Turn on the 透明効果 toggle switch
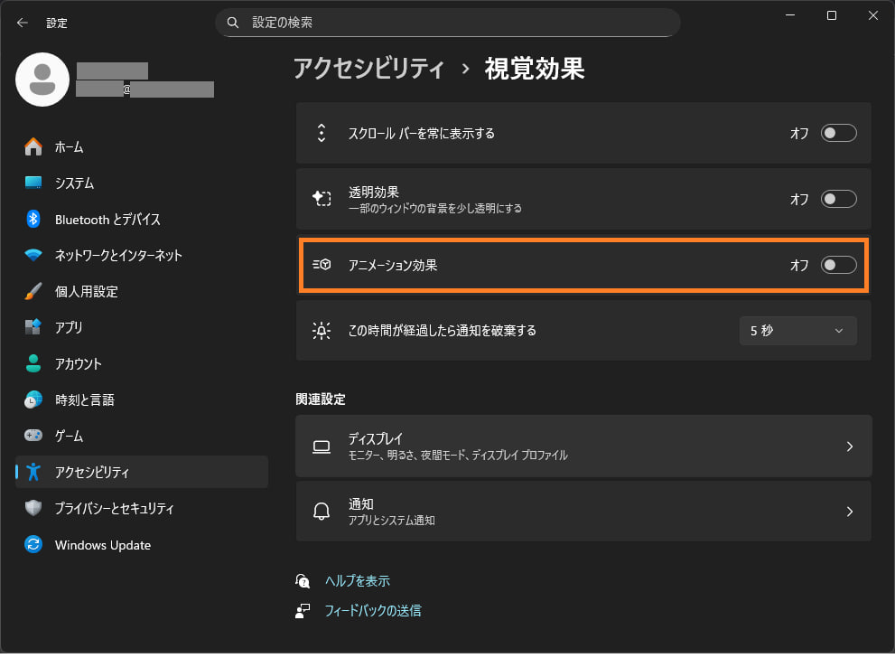Image resolution: width=895 pixels, height=658 pixels. pos(838,200)
